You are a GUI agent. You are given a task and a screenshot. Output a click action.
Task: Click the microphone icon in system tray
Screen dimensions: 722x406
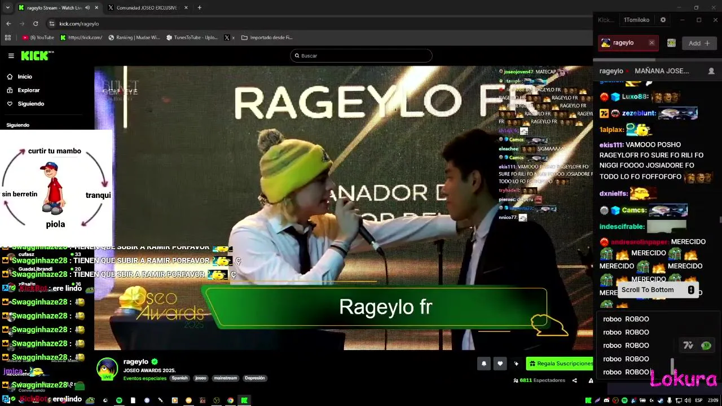670,400
